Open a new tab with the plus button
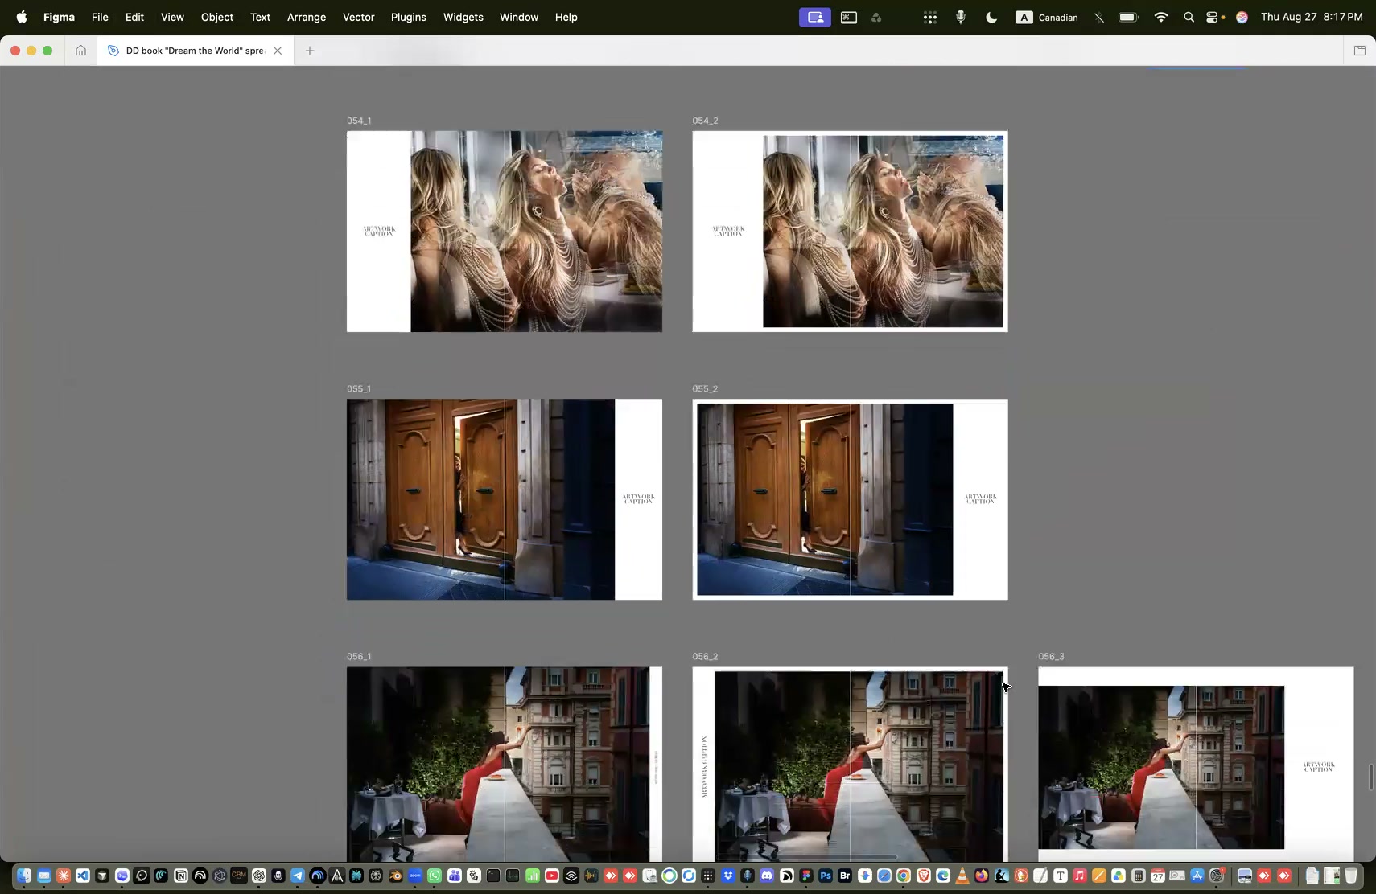The image size is (1376, 894). tap(310, 51)
